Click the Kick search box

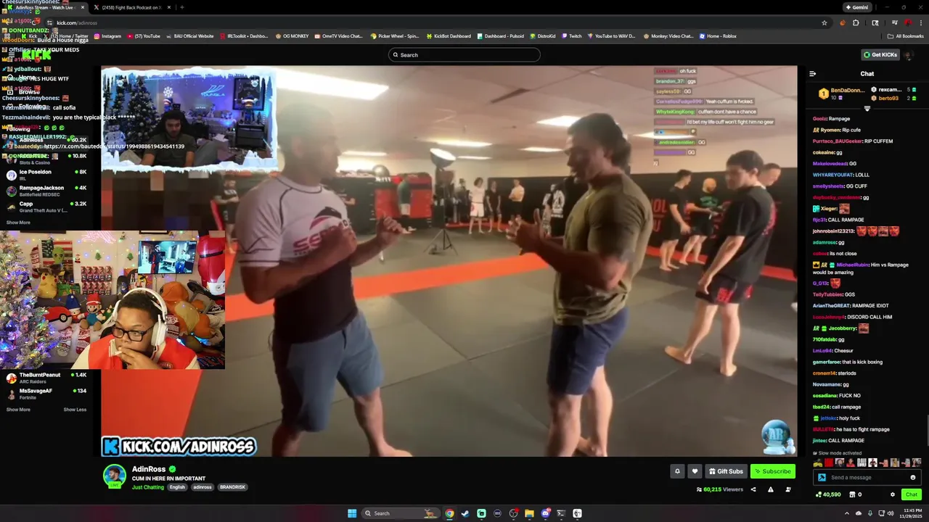click(x=464, y=54)
